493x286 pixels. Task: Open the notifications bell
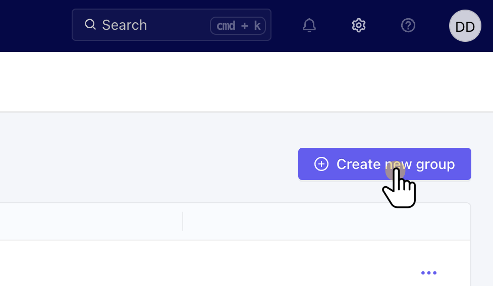pos(309,25)
